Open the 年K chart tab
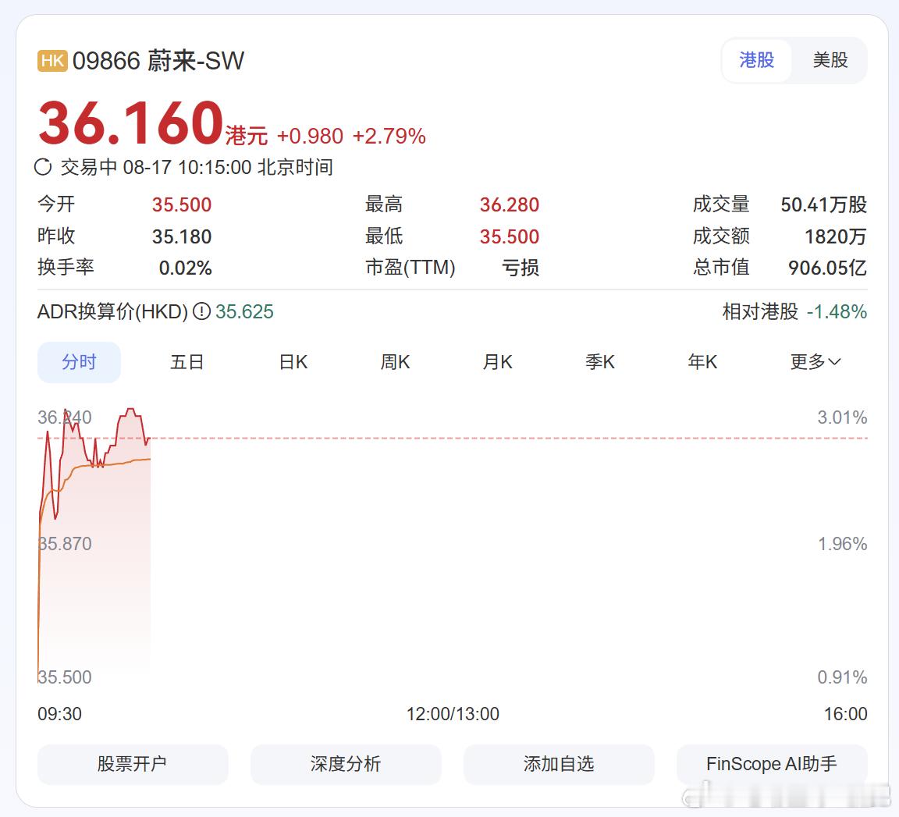899x817 pixels. [x=702, y=362]
